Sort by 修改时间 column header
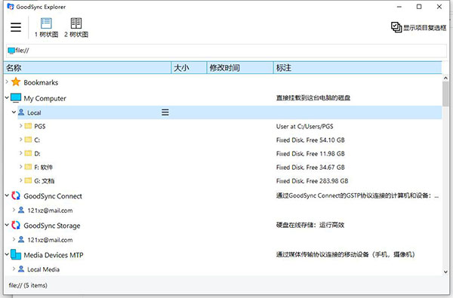Image resolution: width=453 pixels, height=298 pixels. 240,68
